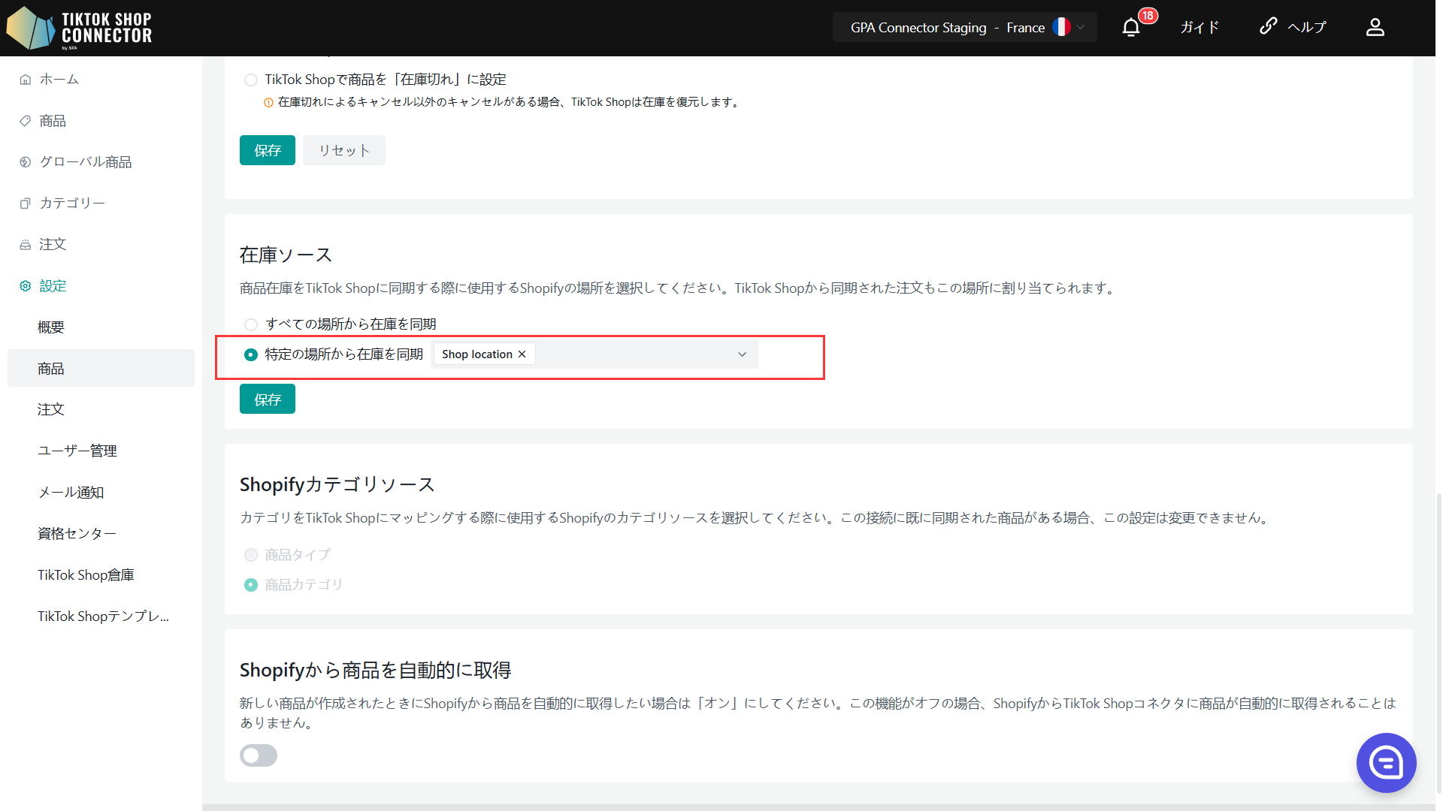Click the copy icon beside カテゴリー
1443x811 pixels.
[x=26, y=204]
